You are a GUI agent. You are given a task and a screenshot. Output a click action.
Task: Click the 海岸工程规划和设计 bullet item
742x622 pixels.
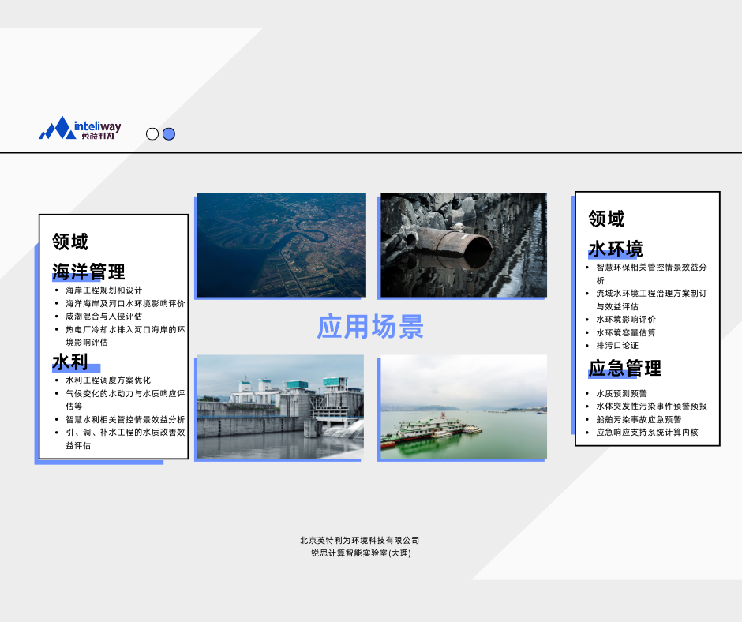[103, 290]
